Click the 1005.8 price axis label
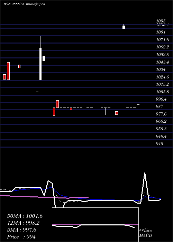The height and width of the screenshot is (242, 173). tap(163, 92)
